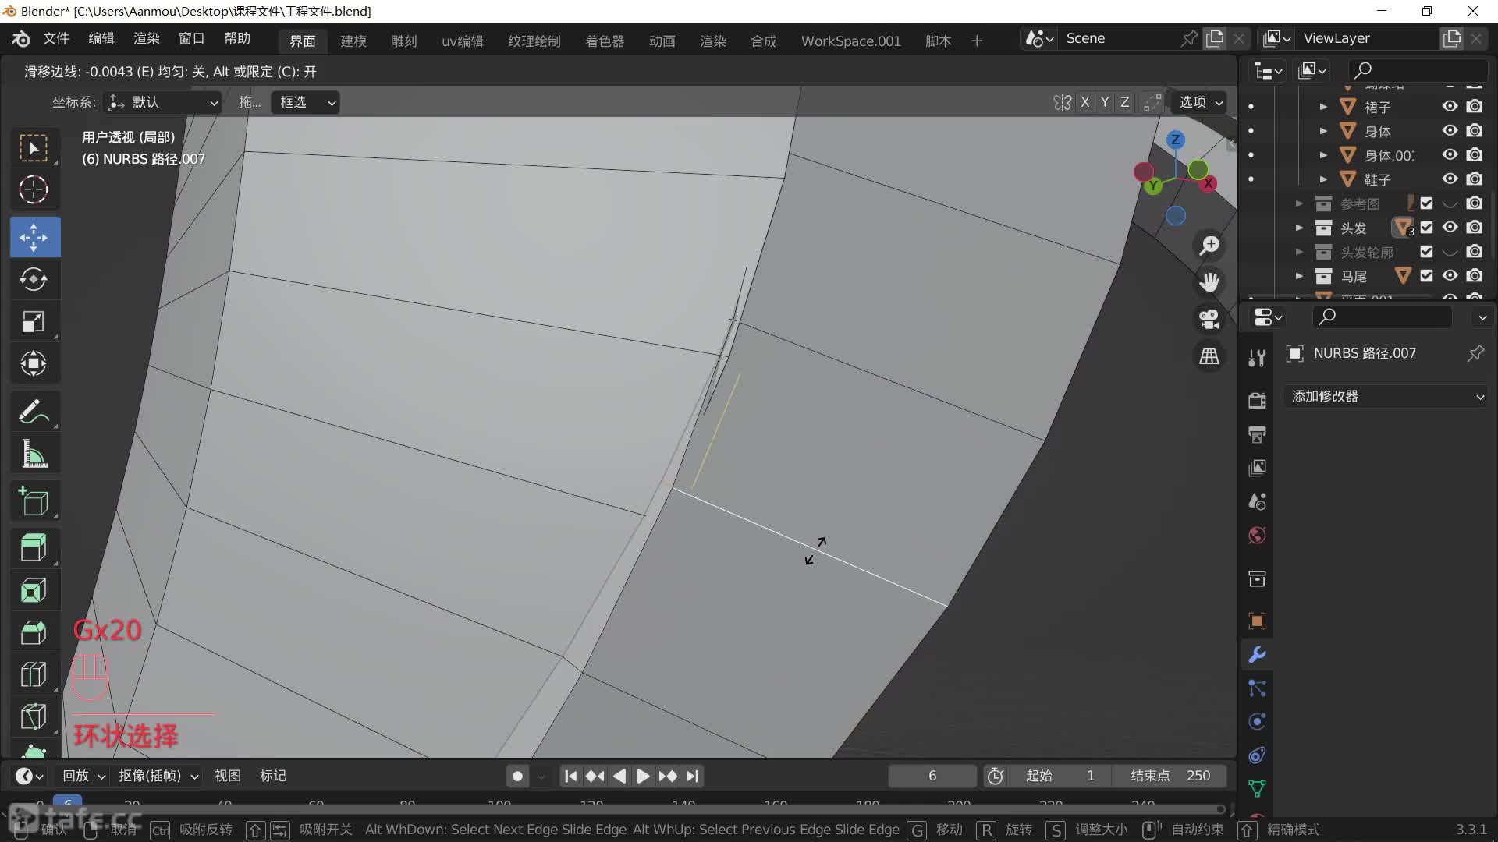Expand the 身体 tree item
Viewport: 1498px width, 842px height.
(1323, 131)
